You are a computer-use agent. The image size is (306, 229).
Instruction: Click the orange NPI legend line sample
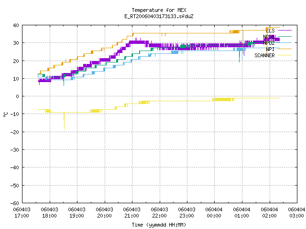[284, 49]
